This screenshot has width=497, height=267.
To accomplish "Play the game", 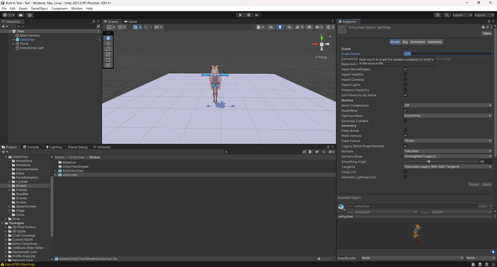I will click(x=240, y=15).
